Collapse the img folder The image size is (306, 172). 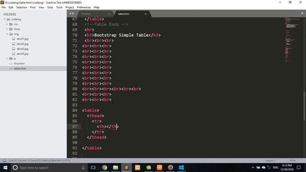click(7, 34)
